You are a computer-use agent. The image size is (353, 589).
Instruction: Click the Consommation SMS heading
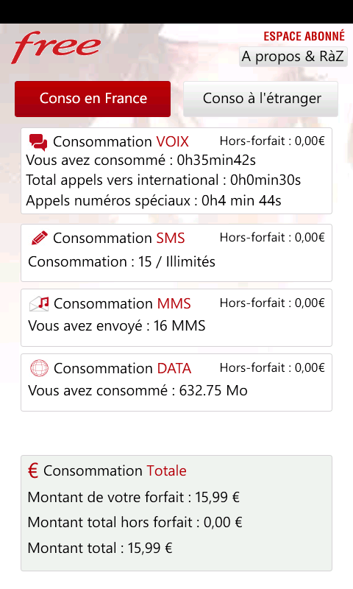click(119, 238)
